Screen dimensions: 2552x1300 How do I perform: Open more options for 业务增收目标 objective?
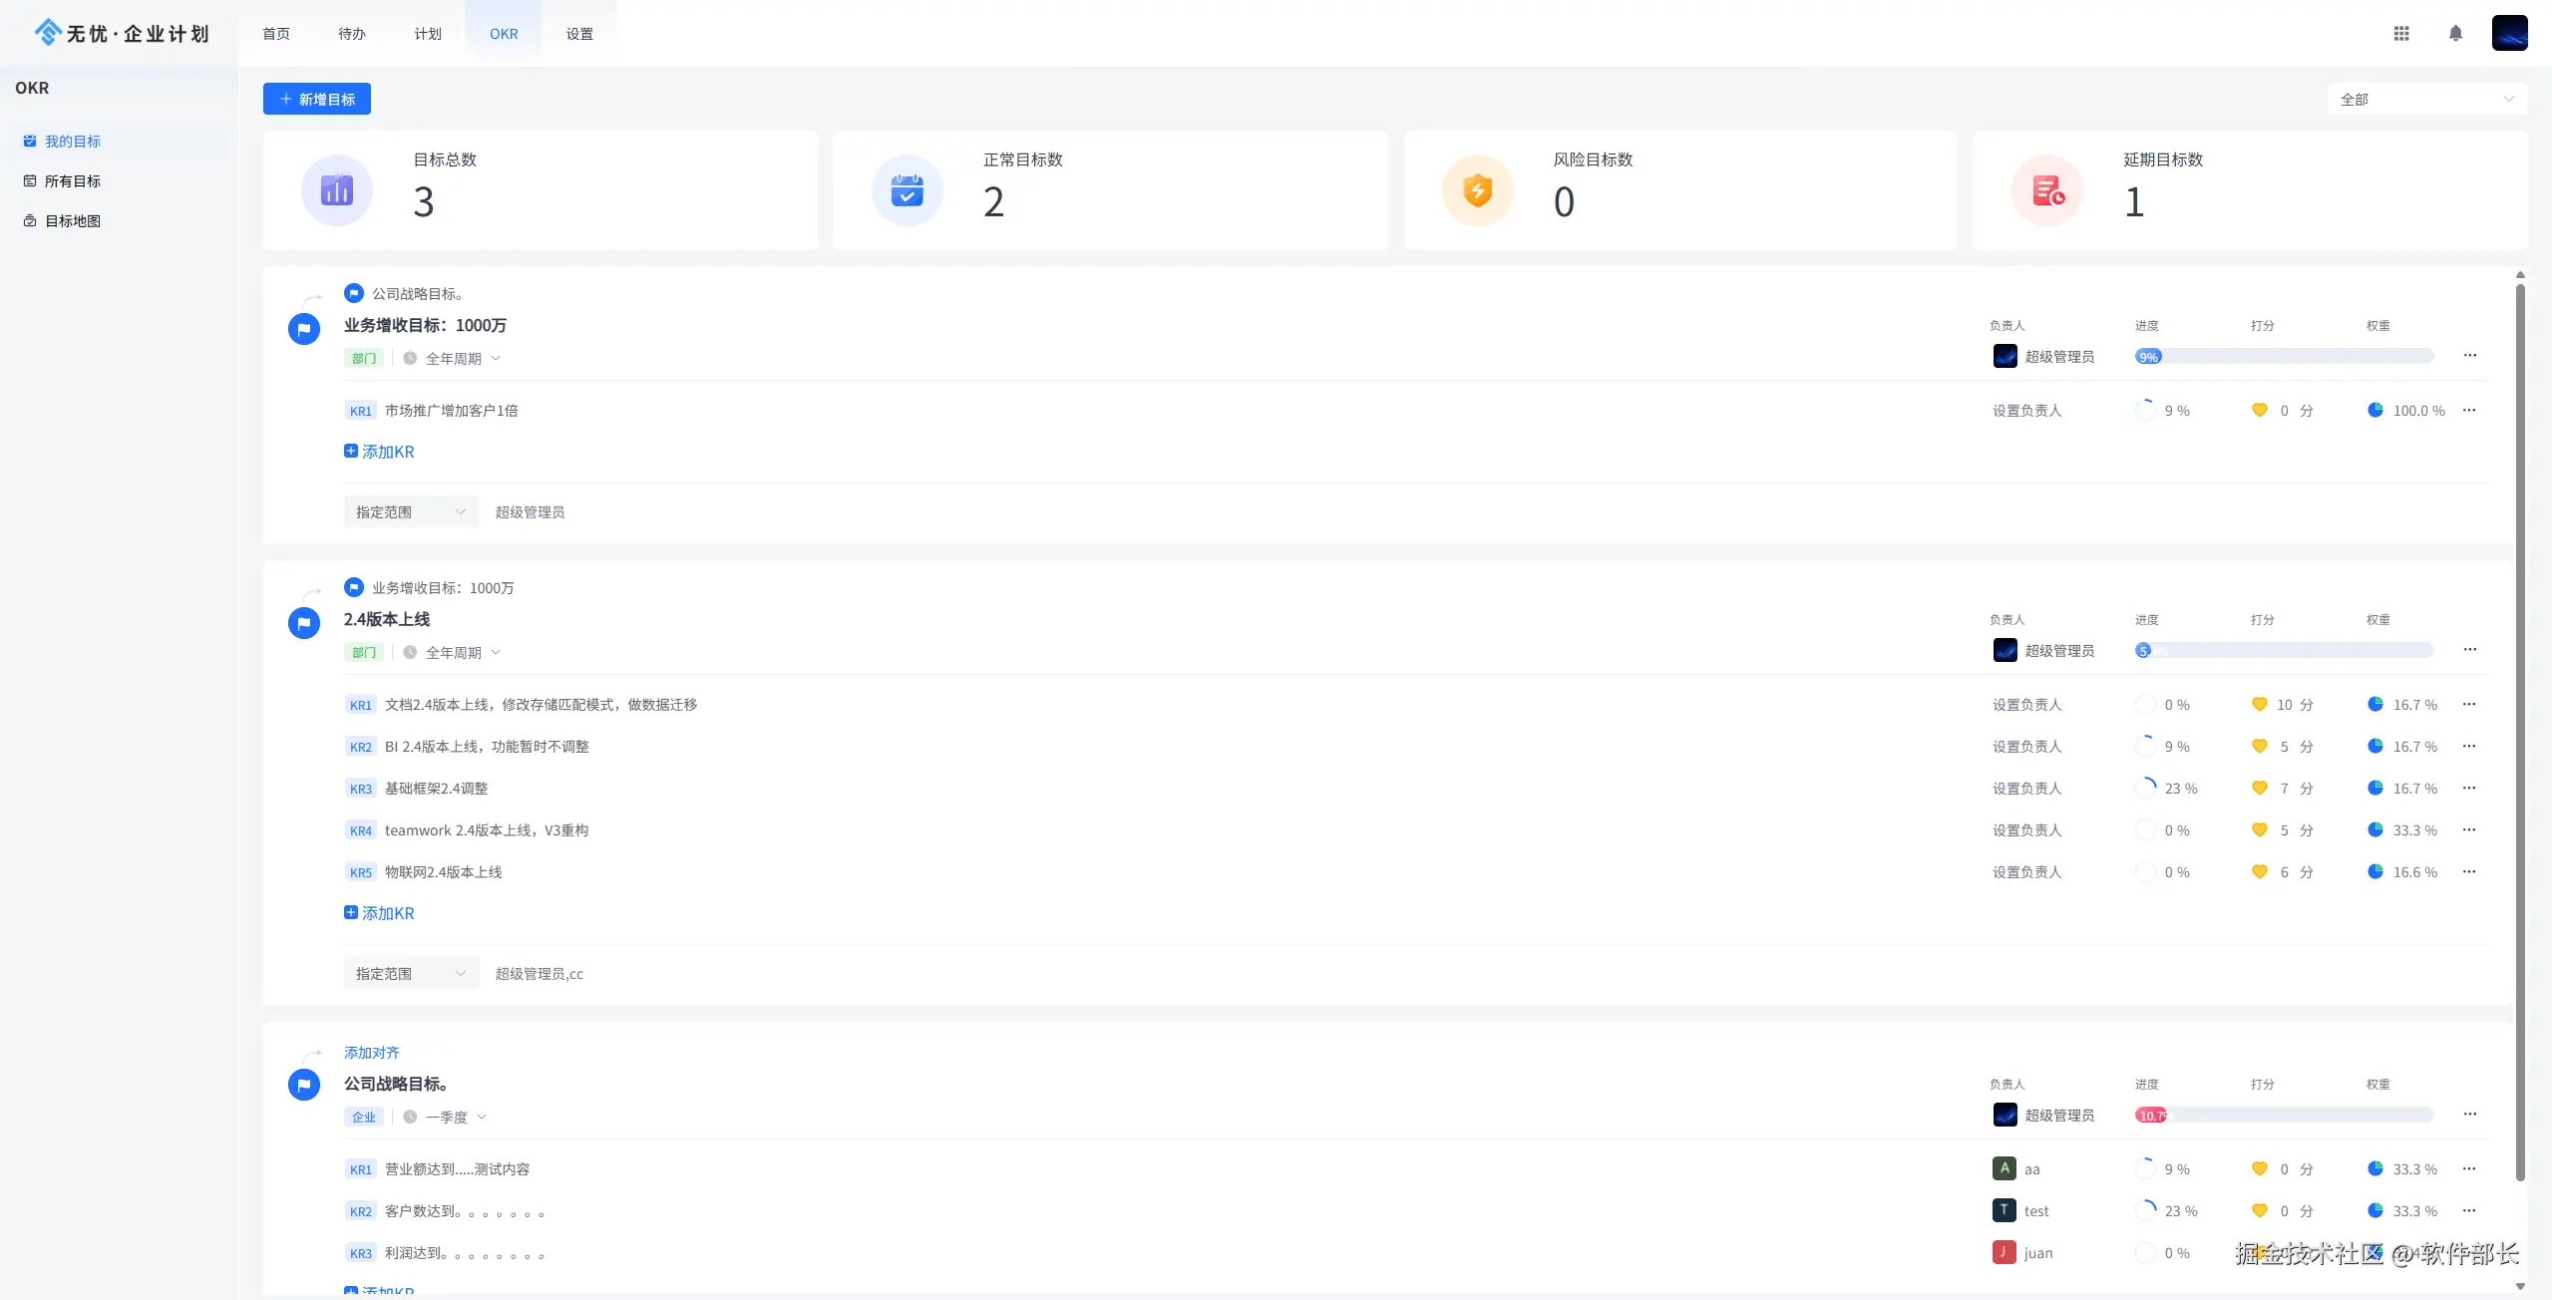(2469, 356)
